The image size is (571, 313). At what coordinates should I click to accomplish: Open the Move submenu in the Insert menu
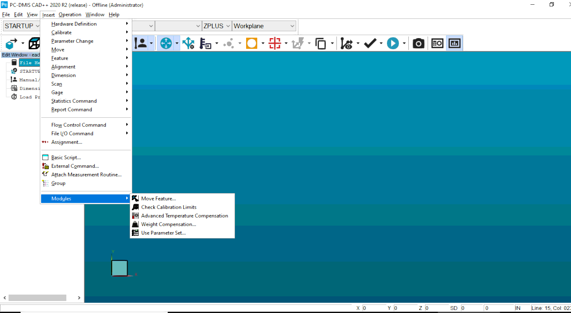(86, 50)
